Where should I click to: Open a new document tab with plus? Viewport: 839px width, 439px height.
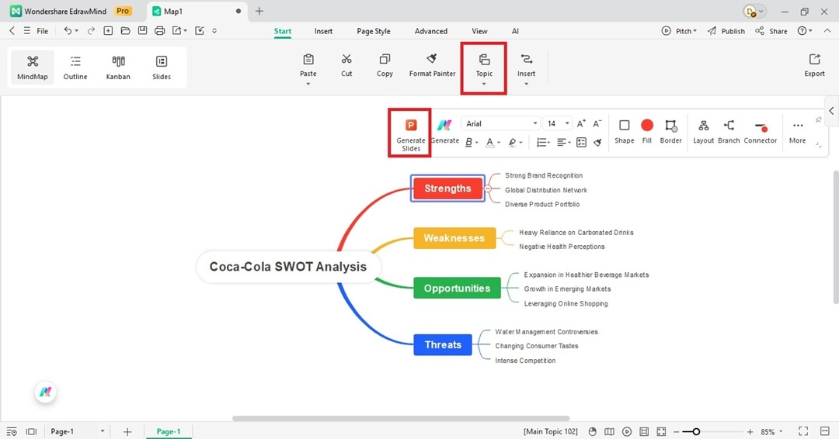(259, 11)
